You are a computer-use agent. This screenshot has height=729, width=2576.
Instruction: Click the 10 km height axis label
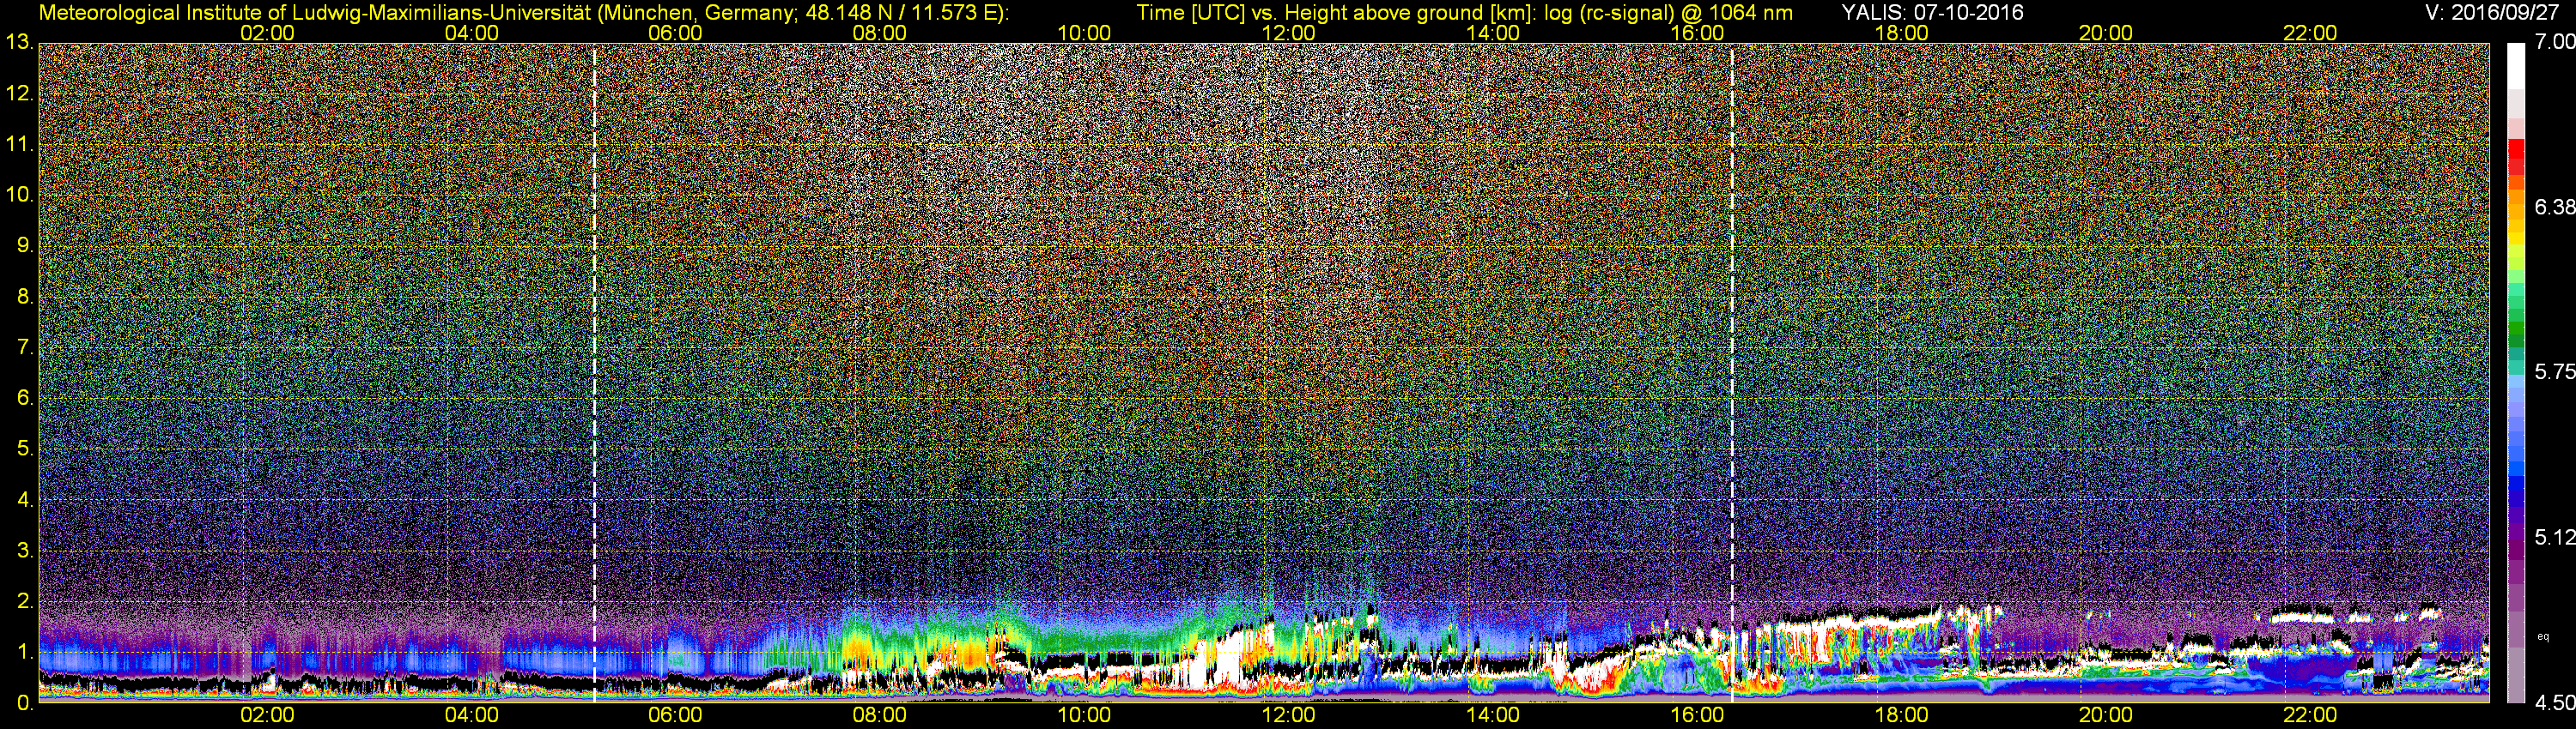click(x=19, y=195)
